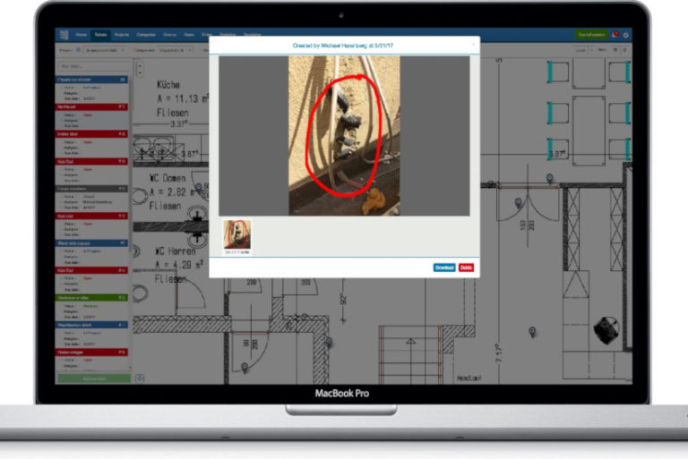This screenshot has height=459, width=688.
Task: Click the round icon at floor plan bottom-left
Action: (140, 378)
